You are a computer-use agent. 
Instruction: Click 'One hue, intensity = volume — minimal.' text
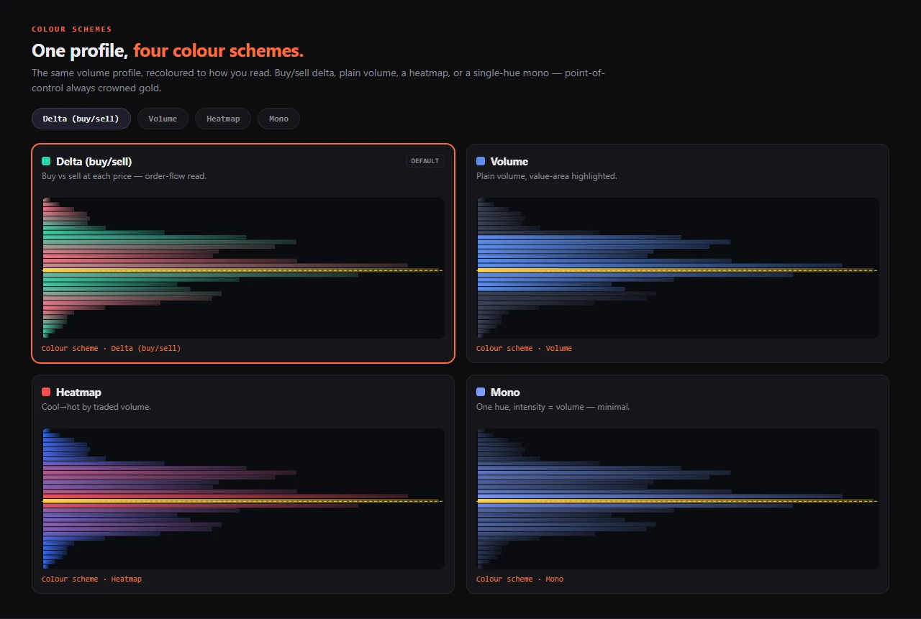(553, 407)
